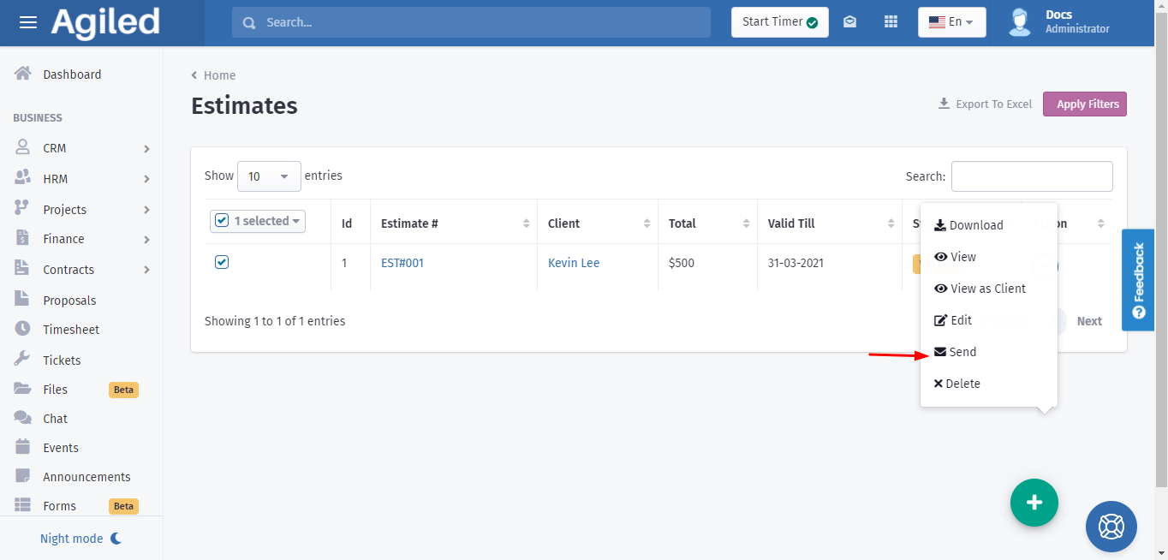Viewport: 1168px width, 560px height.
Task: Click the Apply Filters button
Action: click(1084, 104)
